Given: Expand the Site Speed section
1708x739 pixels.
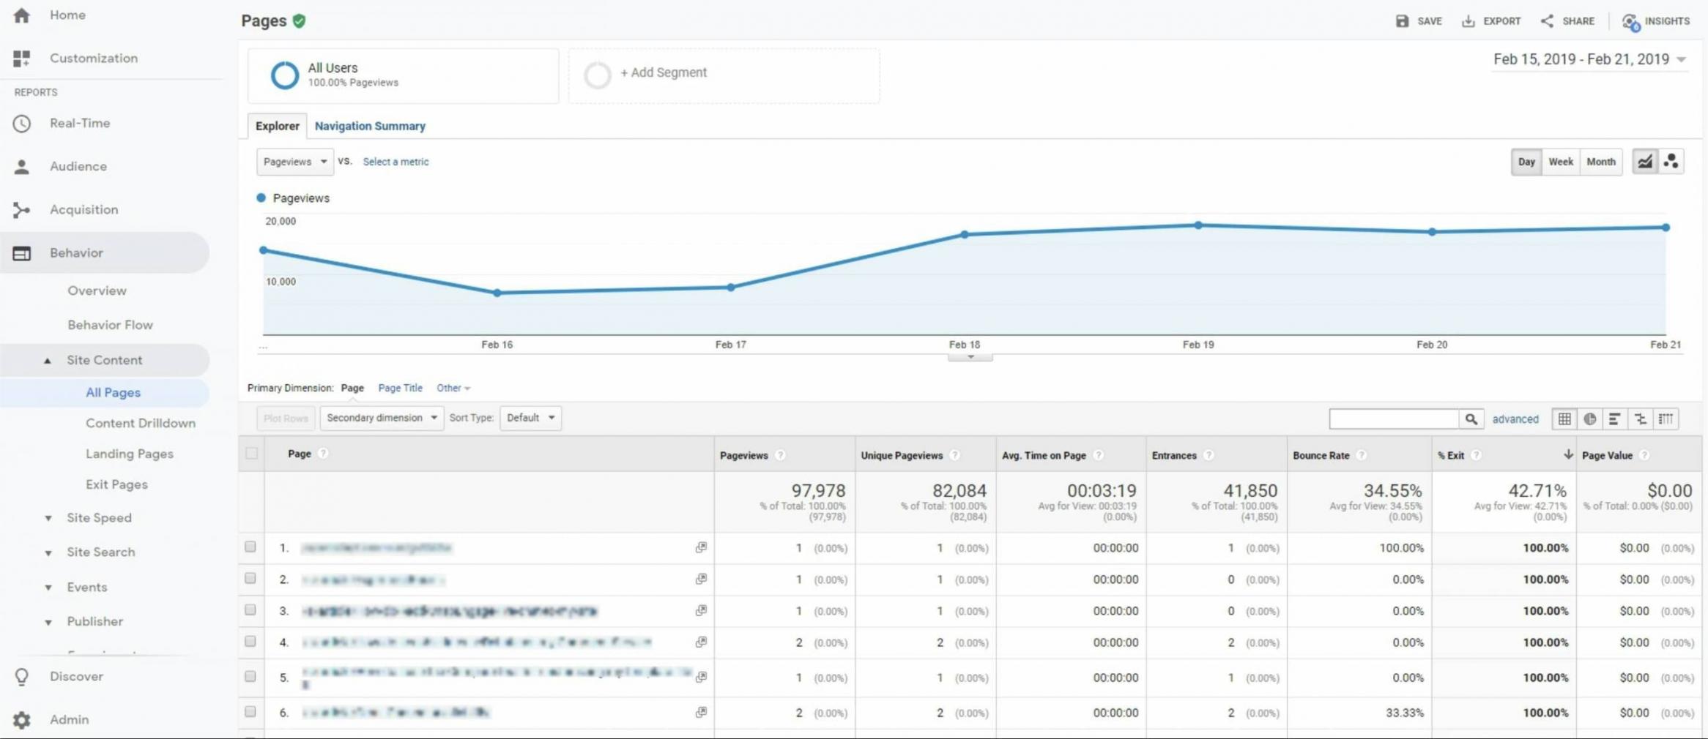Looking at the screenshot, I should pyautogui.click(x=99, y=518).
